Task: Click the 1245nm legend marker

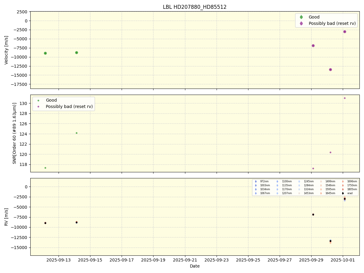Action: tap(299, 181)
